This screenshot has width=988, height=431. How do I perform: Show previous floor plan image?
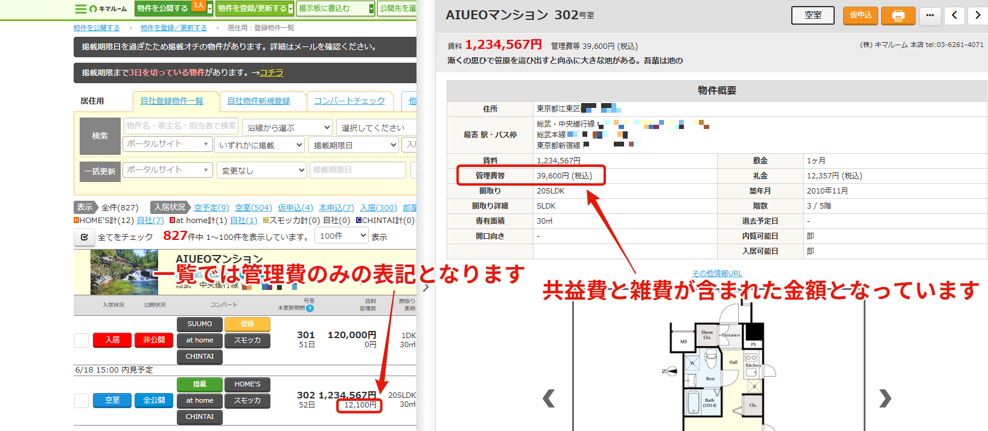[x=549, y=398]
